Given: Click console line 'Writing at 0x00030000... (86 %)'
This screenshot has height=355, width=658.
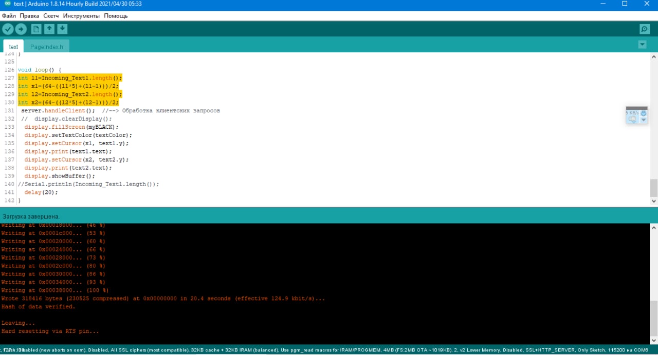Looking at the screenshot, I should (53, 274).
